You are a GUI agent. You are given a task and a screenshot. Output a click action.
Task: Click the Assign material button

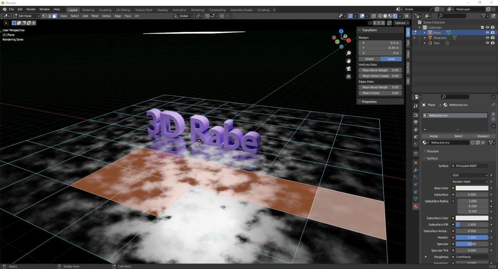(x=434, y=136)
